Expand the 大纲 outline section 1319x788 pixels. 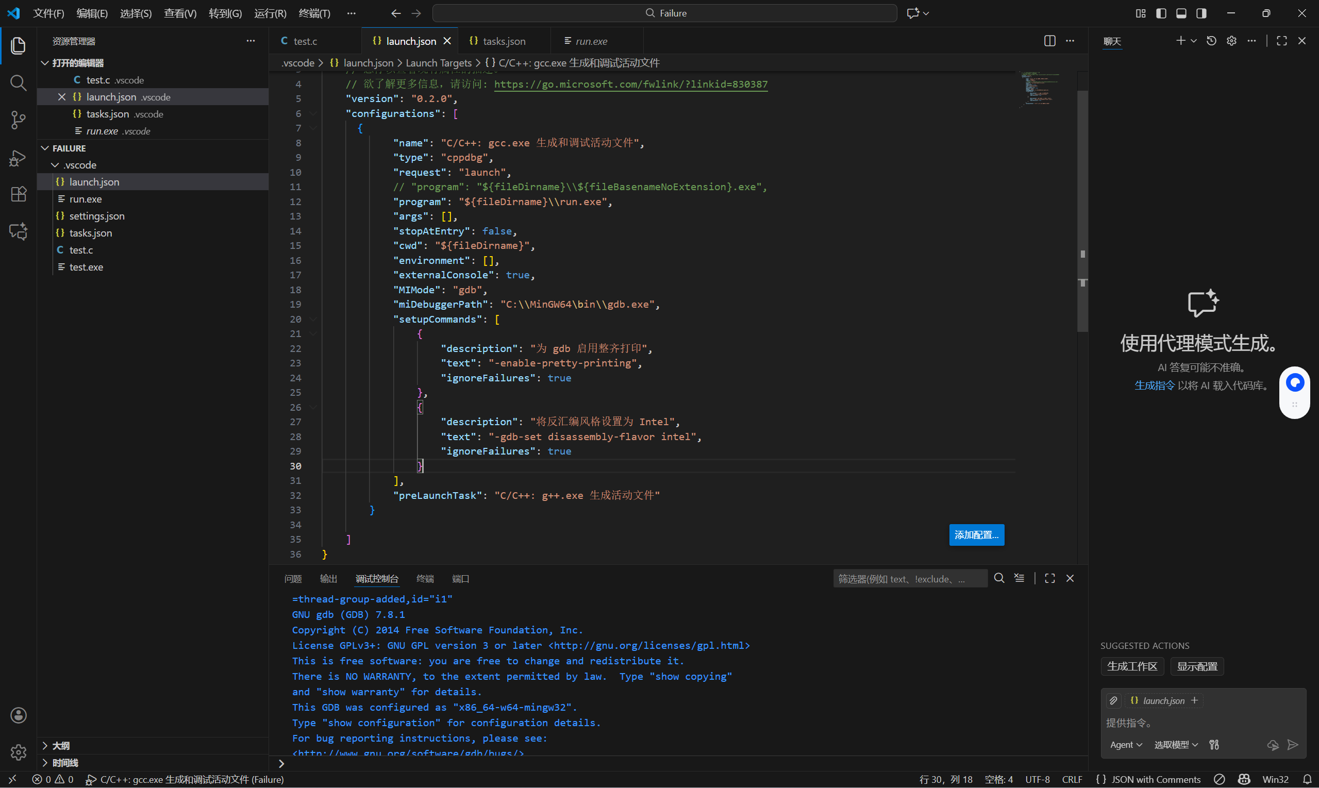60,746
